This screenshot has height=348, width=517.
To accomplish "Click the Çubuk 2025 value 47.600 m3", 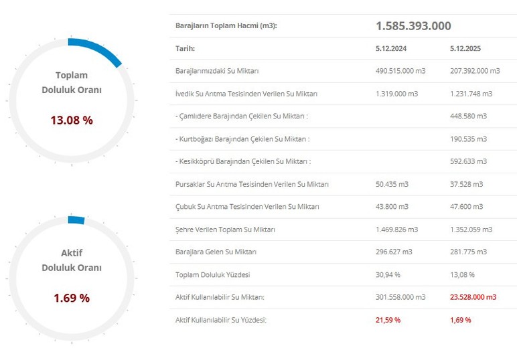I will [465, 207].
